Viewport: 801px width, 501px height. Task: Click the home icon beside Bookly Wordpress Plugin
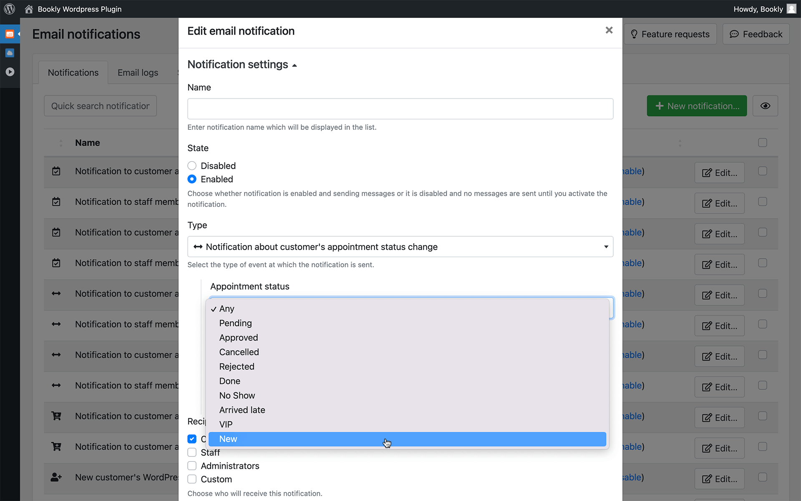point(29,9)
